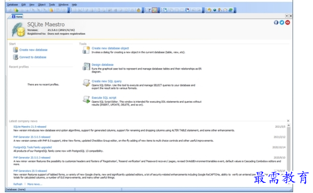This screenshot has height=193, width=313.
Task: Open the Create new SQL query link
Action: 106,81
